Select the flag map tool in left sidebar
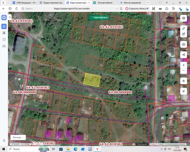 tap(4, 33)
